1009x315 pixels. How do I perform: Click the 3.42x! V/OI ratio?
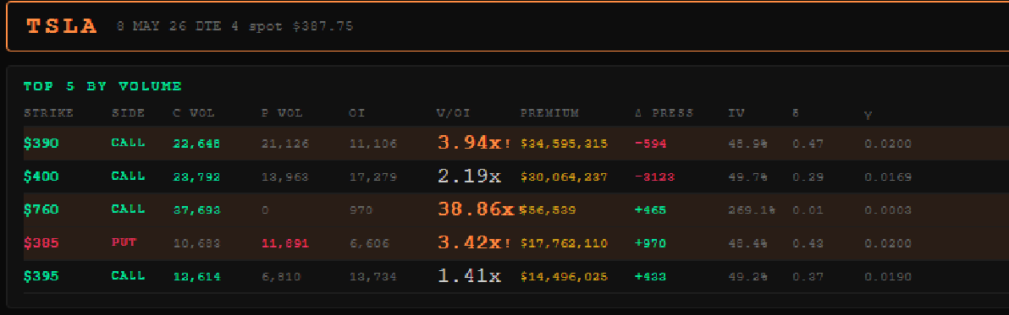coord(475,242)
